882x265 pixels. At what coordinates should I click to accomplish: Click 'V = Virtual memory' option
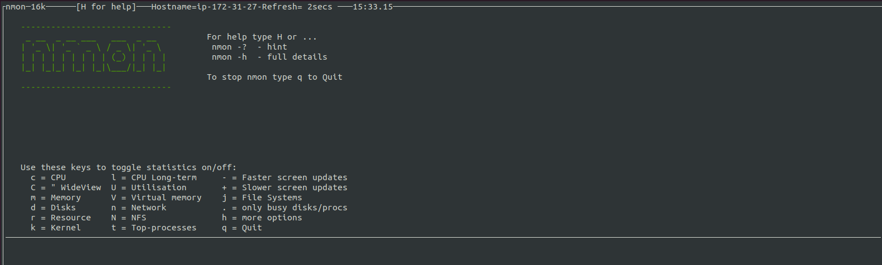click(156, 197)
